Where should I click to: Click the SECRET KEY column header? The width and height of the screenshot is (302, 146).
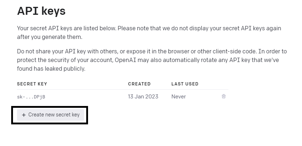(32, 84)
